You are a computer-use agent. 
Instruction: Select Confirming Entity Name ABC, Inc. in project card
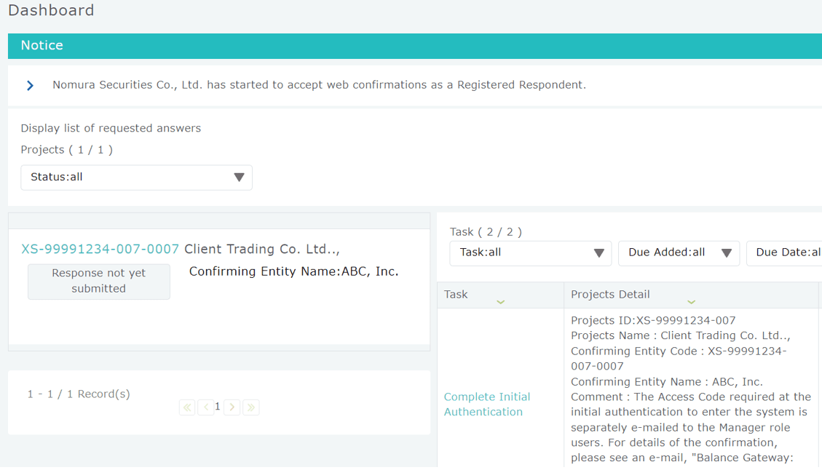pos(293,271)
